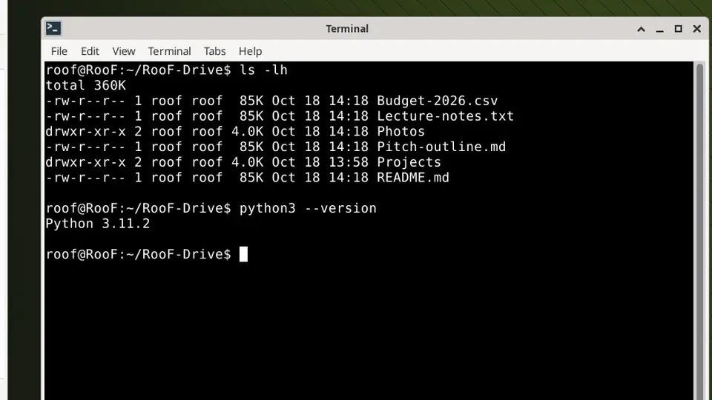Click the 'python3 --version' command text
Viewport: 712px width, 400px height.
[308, 208]
